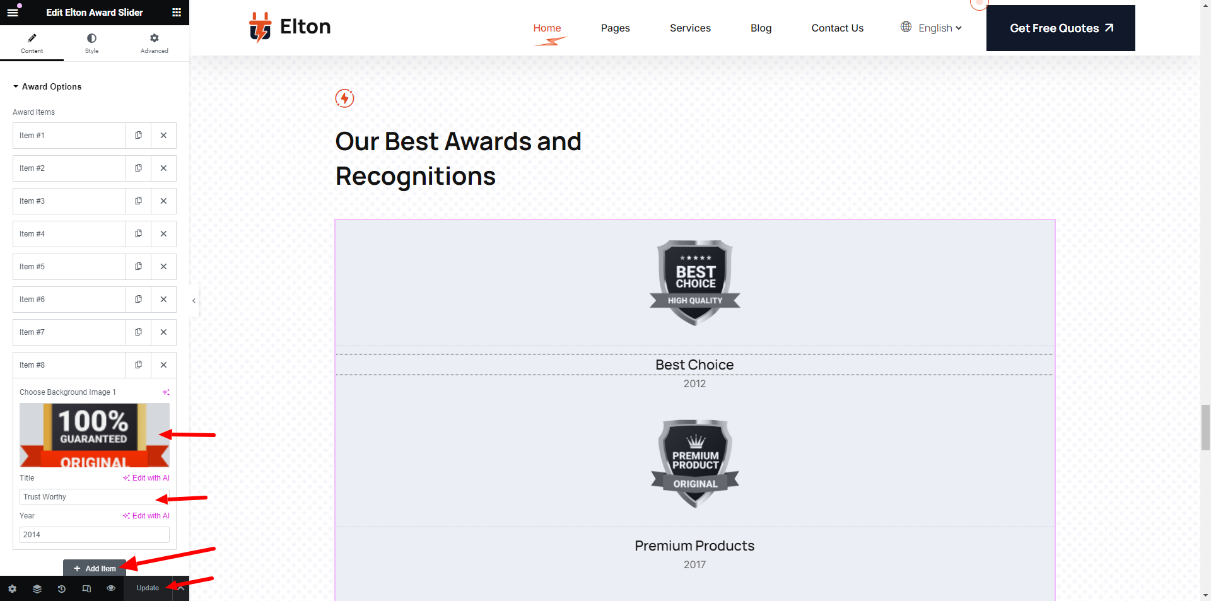Duplicate Item #3 in award list
This screenshot has width=1211, height=601.
pos(138,201)
